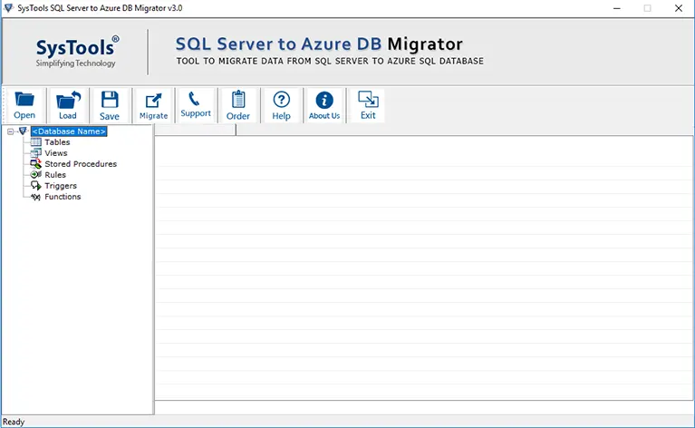Image resolution: width=695 pixels, height=428 pixels.
Task: Click the Rules icon in tree
Action: pyautogui.click(x=36, y=175)
